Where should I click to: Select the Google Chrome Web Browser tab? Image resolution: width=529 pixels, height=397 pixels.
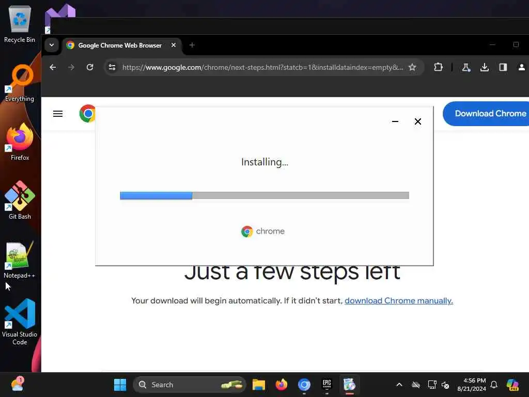[x=119, y=45]
